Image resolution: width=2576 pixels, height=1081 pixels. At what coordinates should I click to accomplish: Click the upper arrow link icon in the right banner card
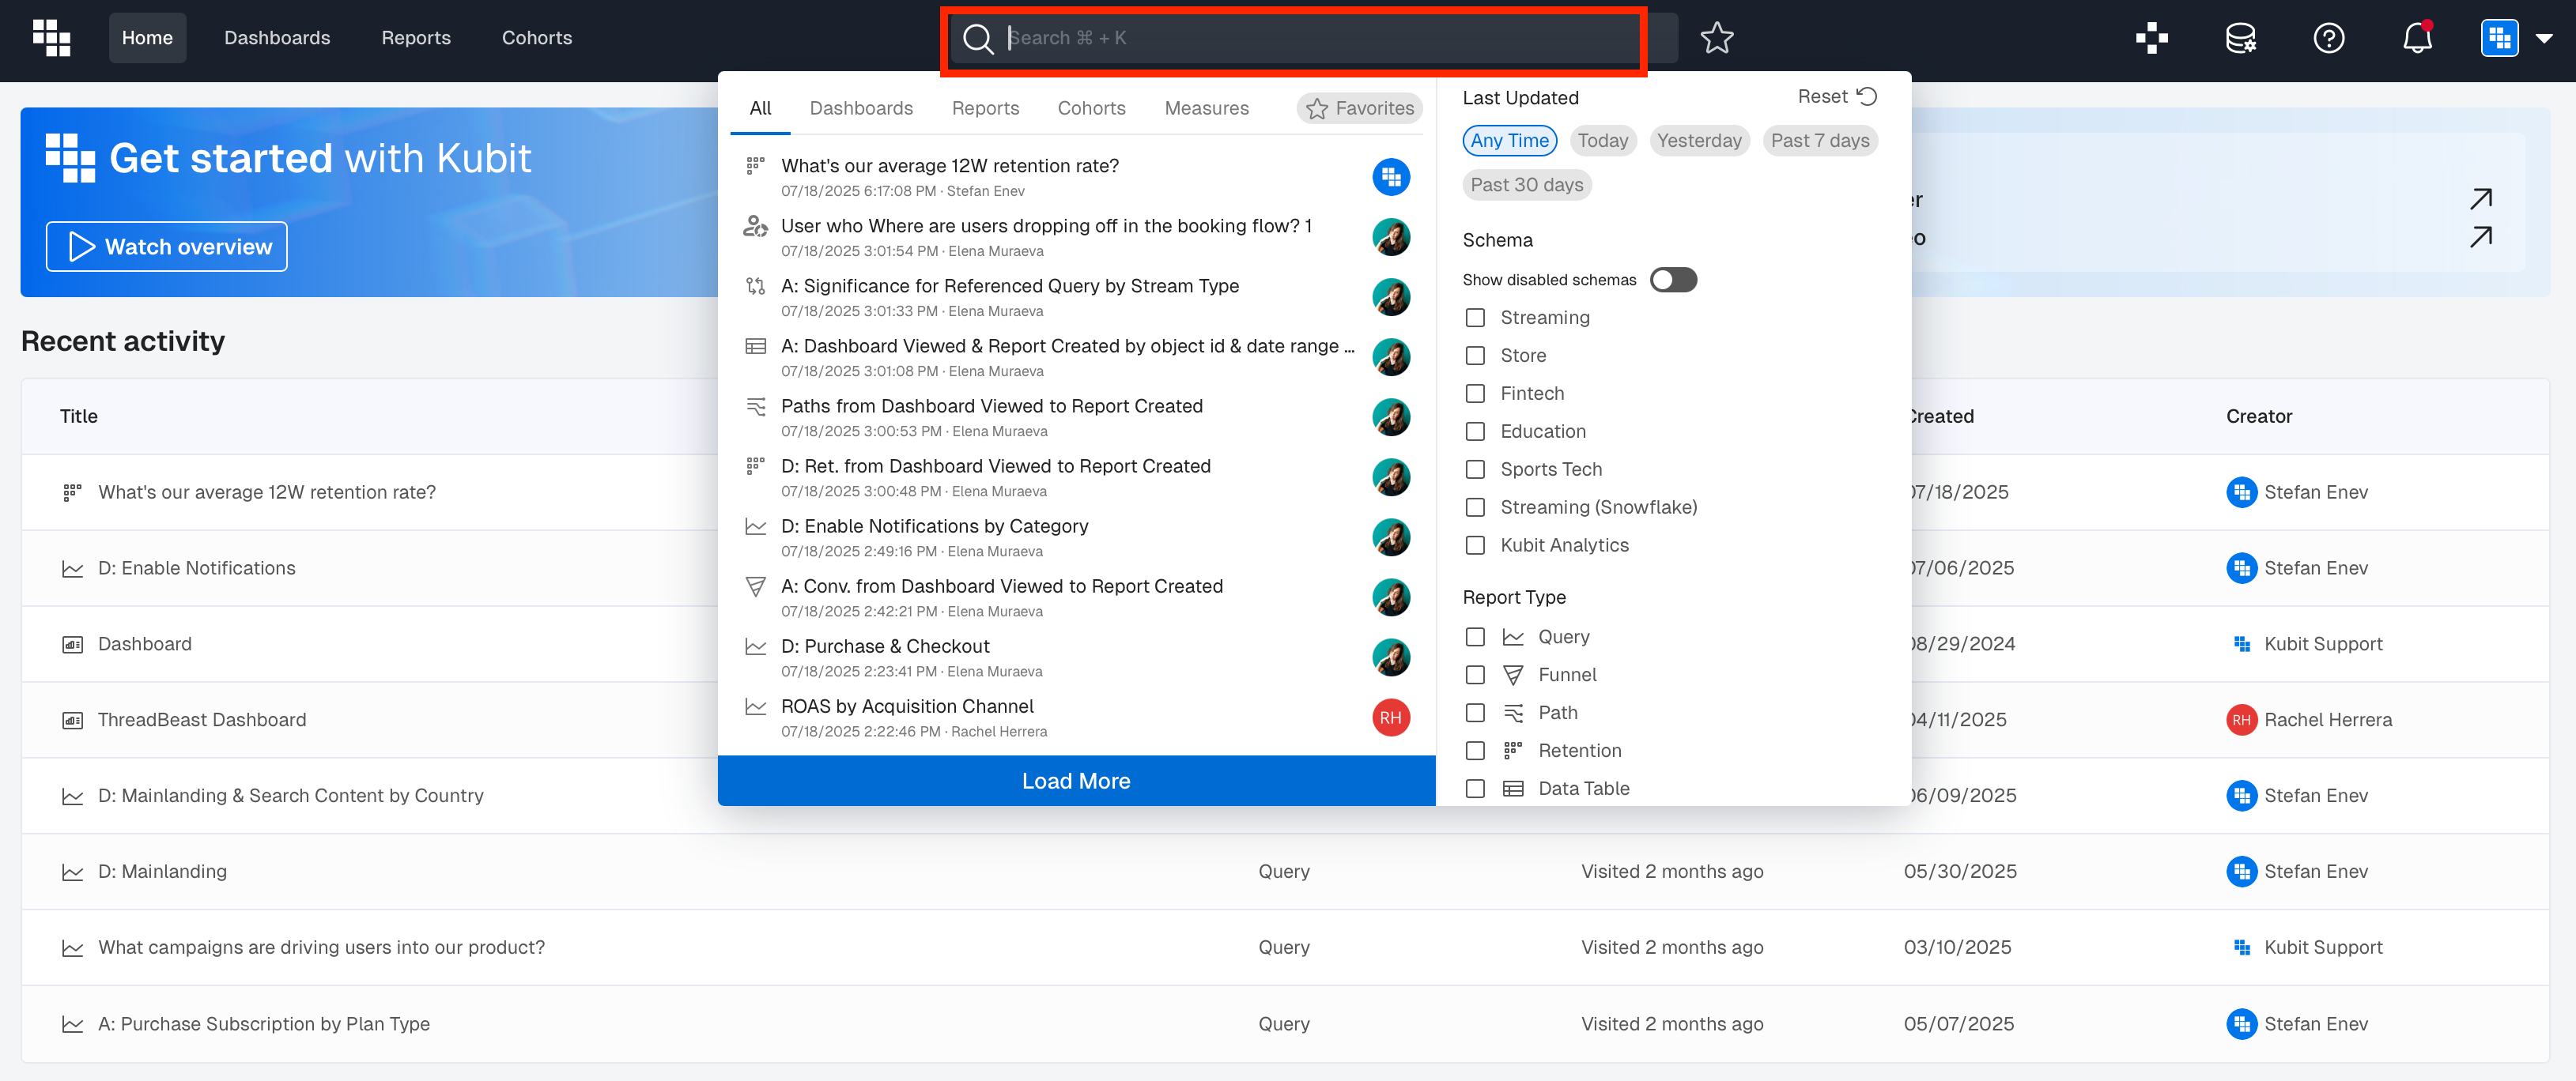coord(2480,199)
